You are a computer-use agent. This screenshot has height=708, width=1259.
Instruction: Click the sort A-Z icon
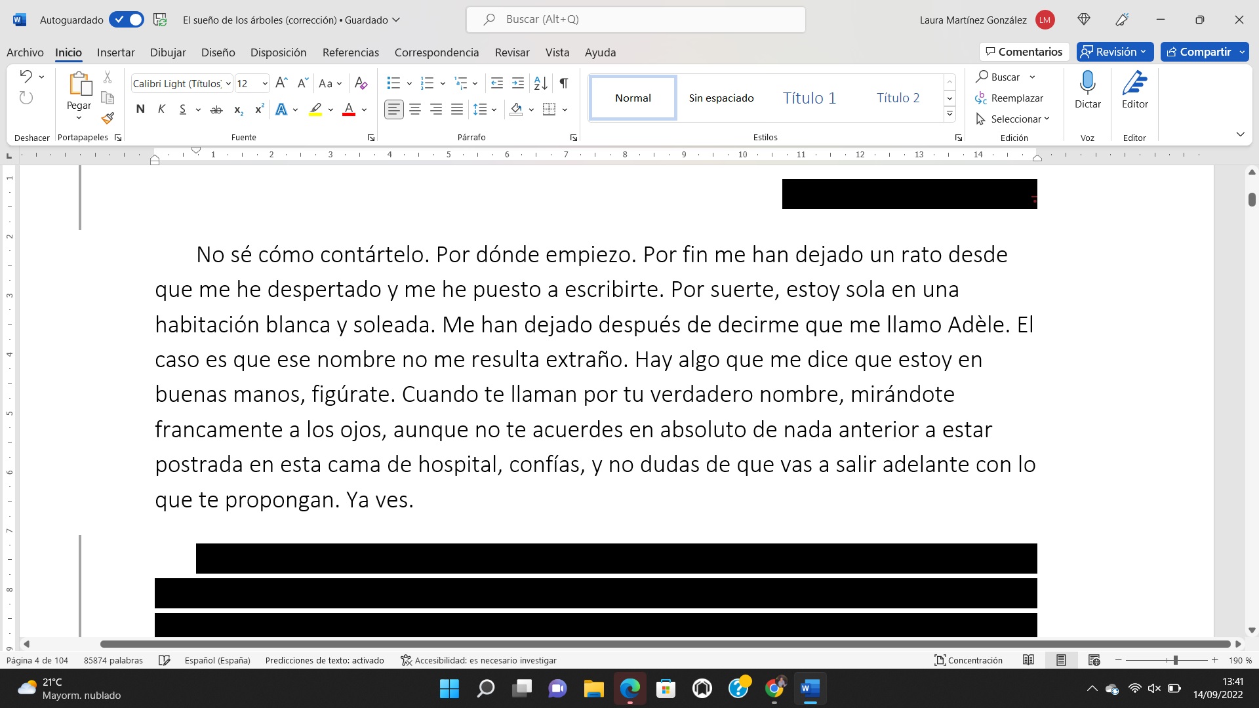pos(540,83)
